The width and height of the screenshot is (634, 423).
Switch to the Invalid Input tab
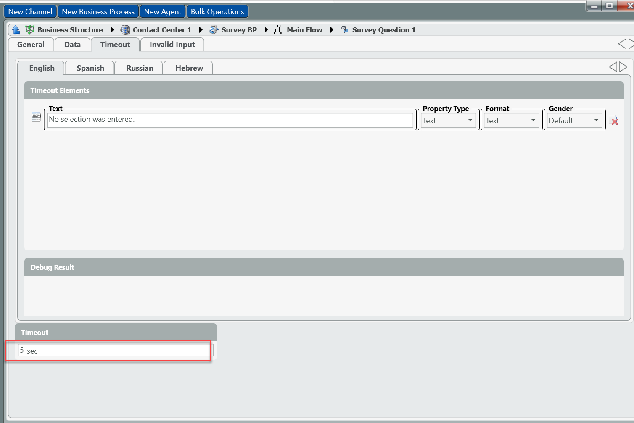pos(172,45)
